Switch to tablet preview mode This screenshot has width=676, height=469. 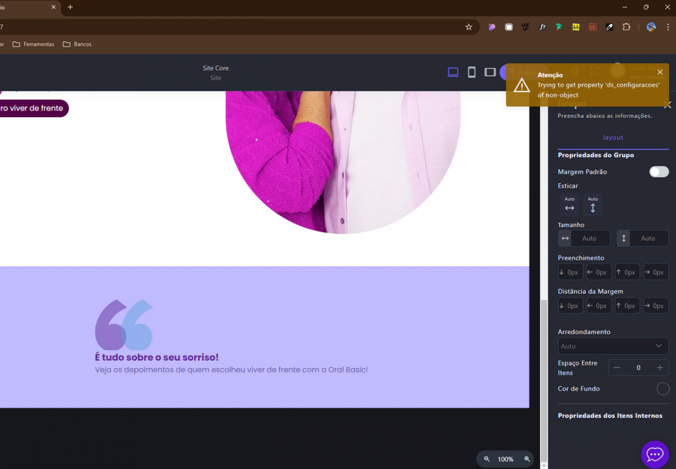click(490, 72)
